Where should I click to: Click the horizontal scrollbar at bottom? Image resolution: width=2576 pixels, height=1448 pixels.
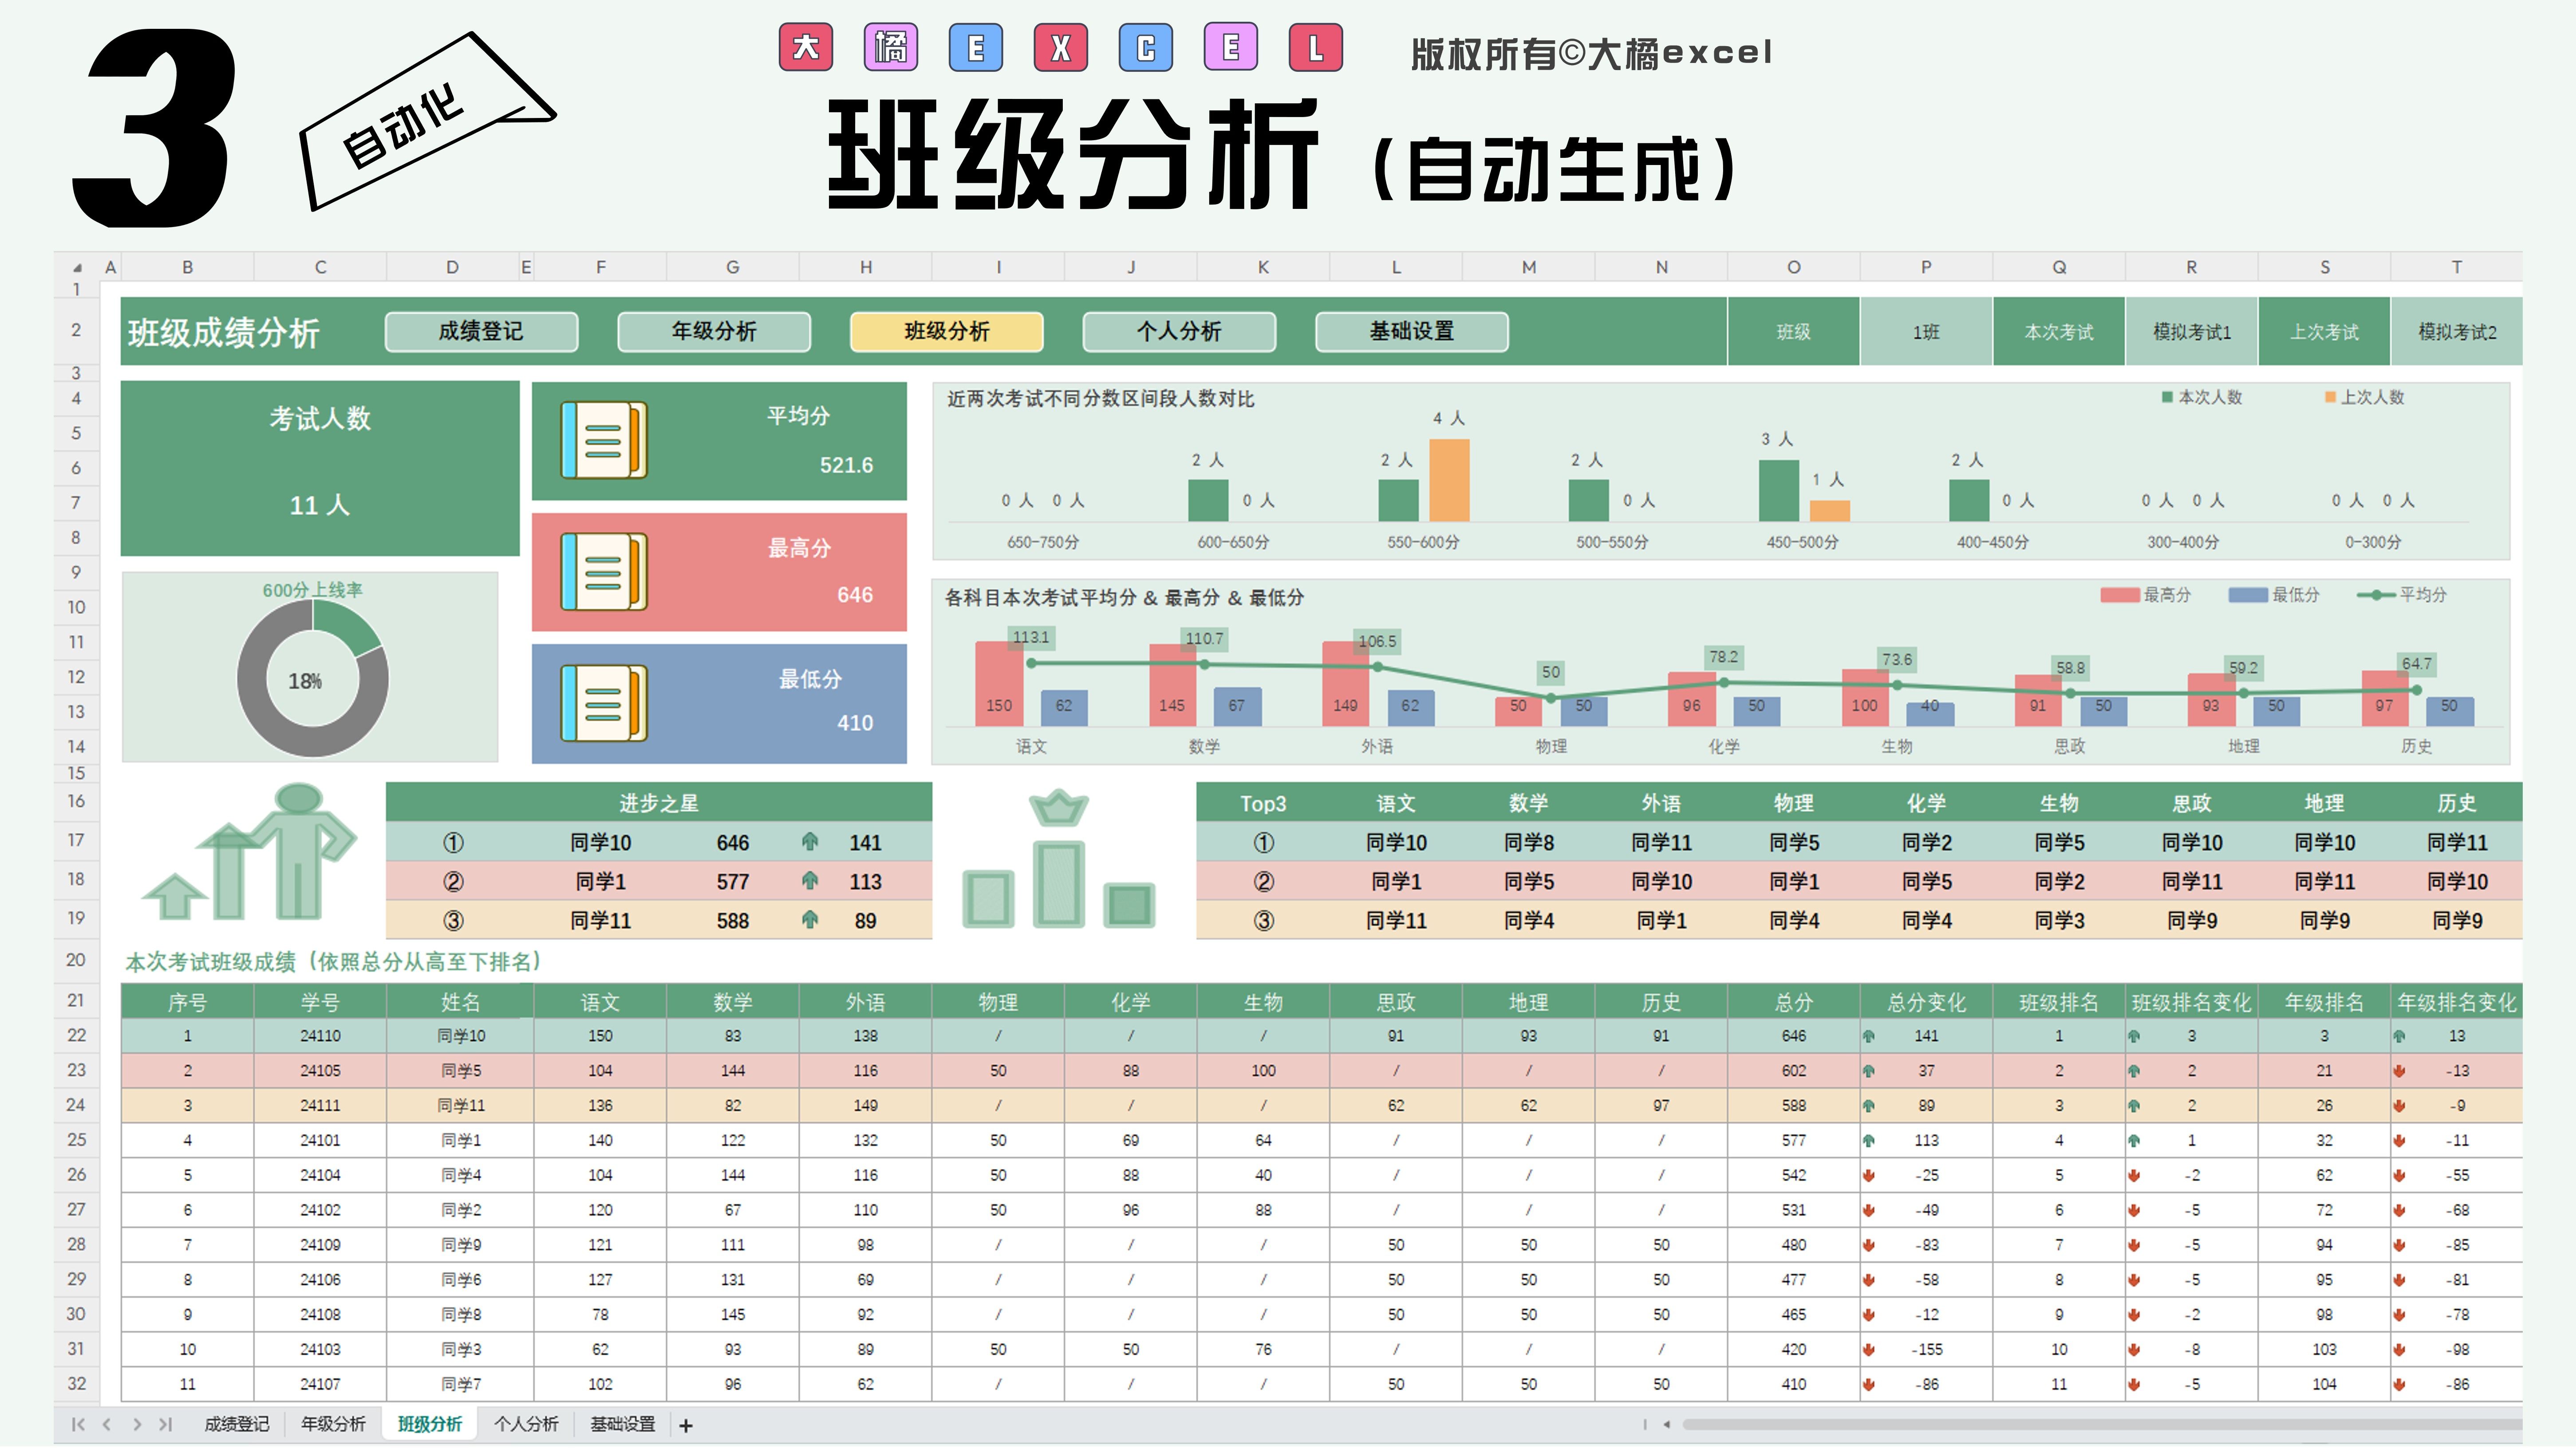coord(2100,1424)
